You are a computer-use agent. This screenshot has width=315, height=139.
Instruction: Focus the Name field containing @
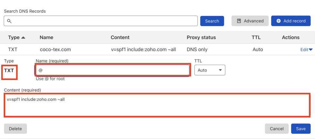[x=112, y=70]
